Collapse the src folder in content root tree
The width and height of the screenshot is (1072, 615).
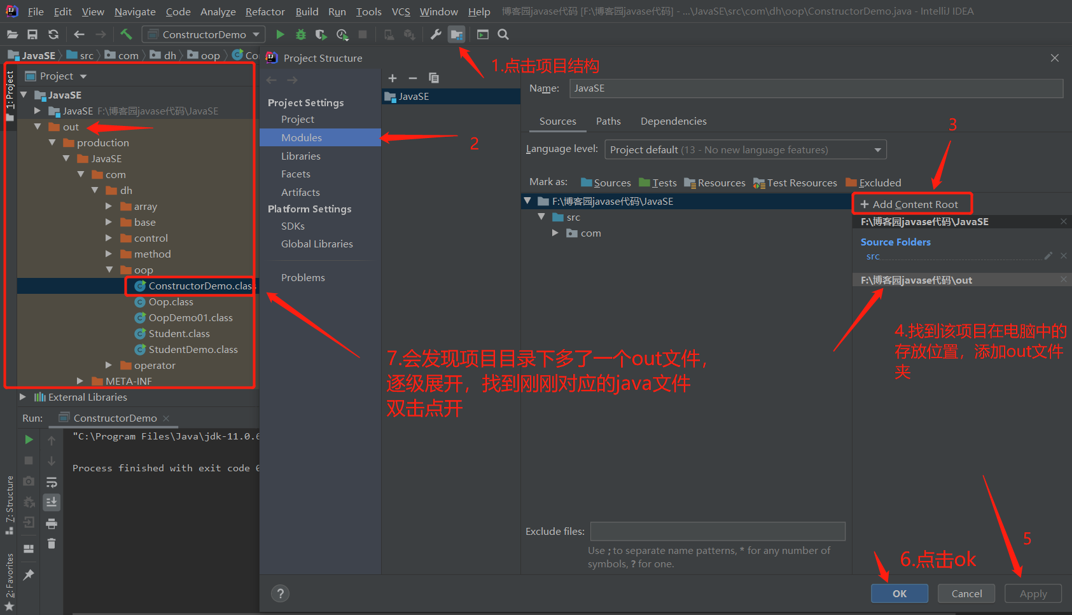(x=541, y=217)
